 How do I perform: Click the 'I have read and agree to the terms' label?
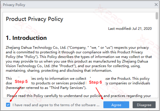coord(56,105)
